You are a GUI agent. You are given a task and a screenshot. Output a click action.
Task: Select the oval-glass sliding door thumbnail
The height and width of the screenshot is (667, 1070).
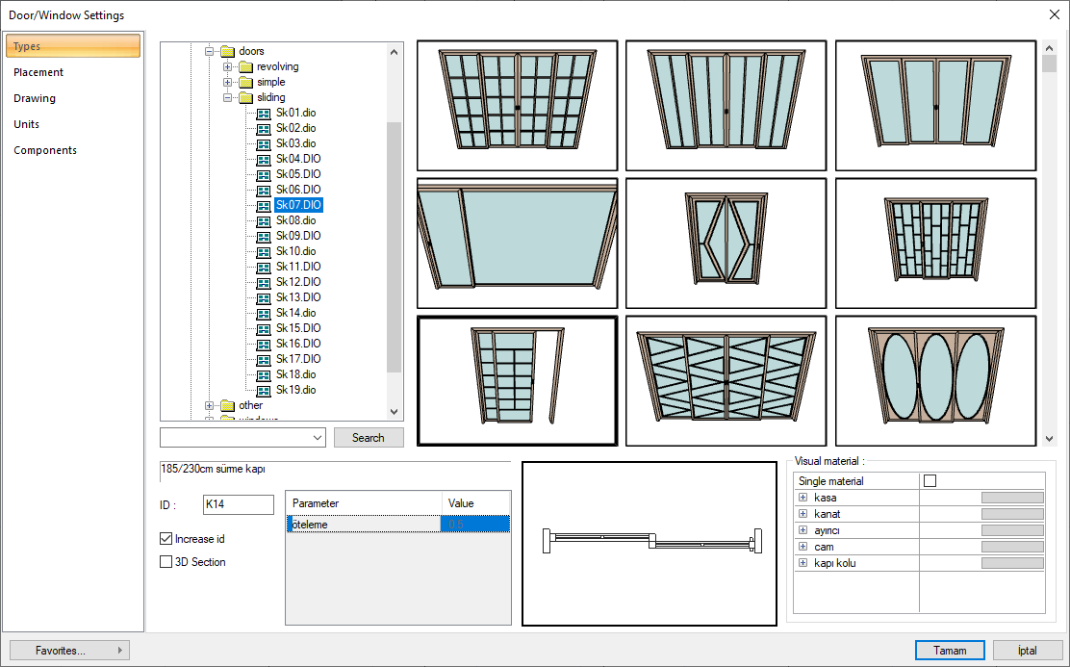935,380
